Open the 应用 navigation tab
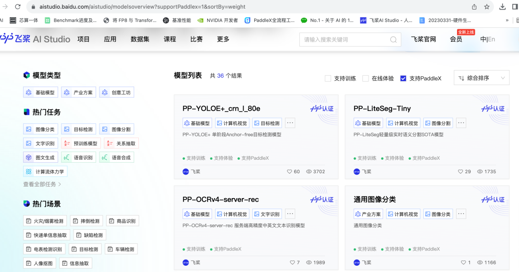The height and width of the screenshot is (272, 519). point(110,39)
